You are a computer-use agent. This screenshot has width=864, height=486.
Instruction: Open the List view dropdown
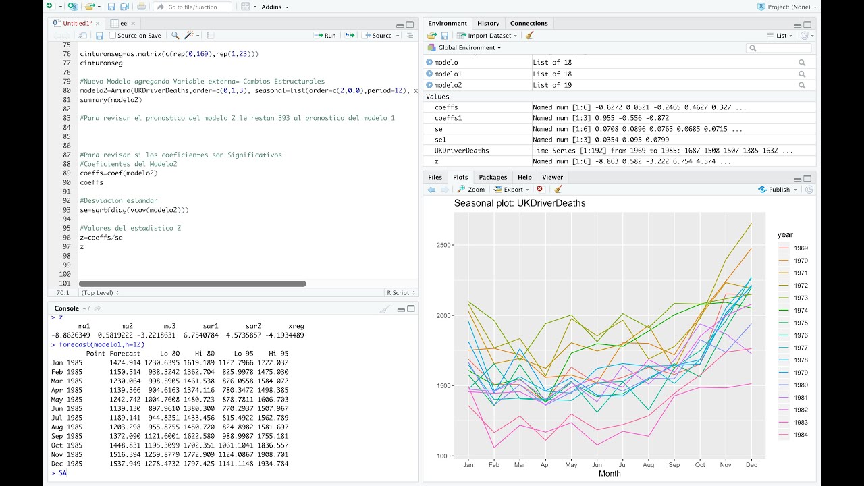780,35
